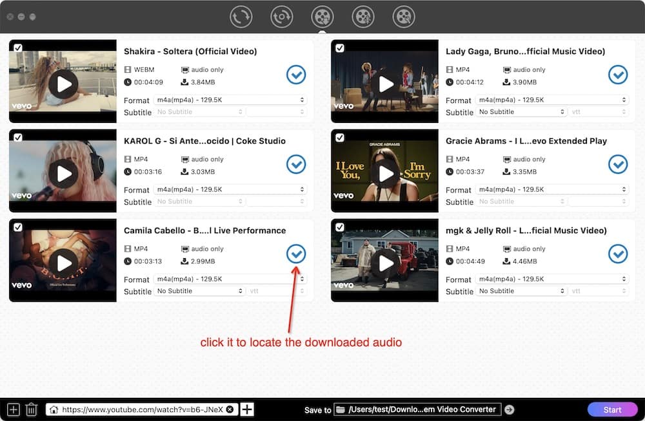Uncheck the mgk & Jelly Roll video
Image resolution: width=645 pixels, height=421 pixels.
(340, 226)
